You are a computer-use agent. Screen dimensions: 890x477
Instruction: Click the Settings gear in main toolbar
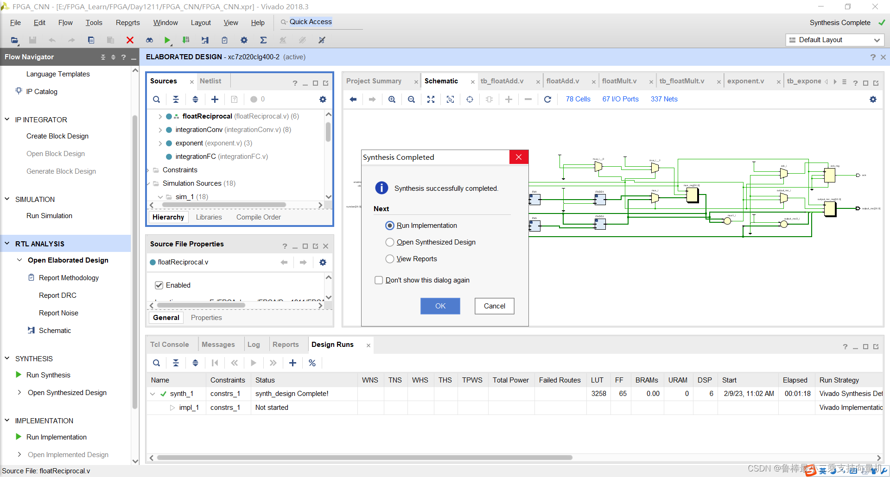coord(244,40)
